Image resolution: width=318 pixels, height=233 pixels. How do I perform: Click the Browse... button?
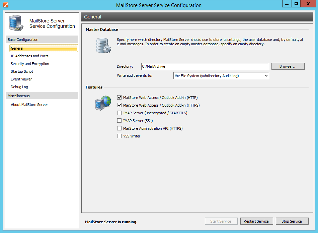[x=288, y=66]
